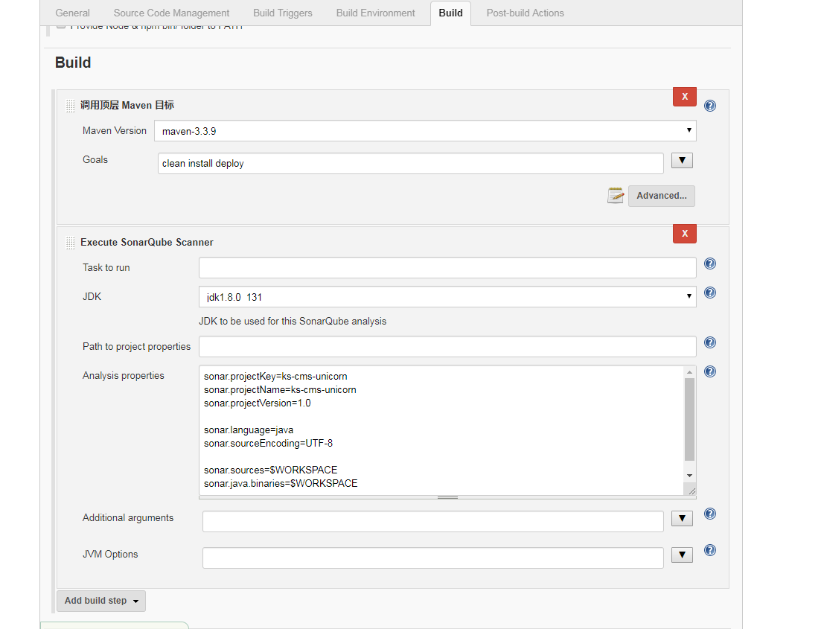Click the help icon next to Additional arguments
The width and height of the screenshot is (824, 629).
click(709, 514)
